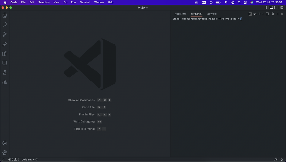Viewport: 286px width, 162px height.
Task: Open the Go menu
Action: (x=65, y=2)
